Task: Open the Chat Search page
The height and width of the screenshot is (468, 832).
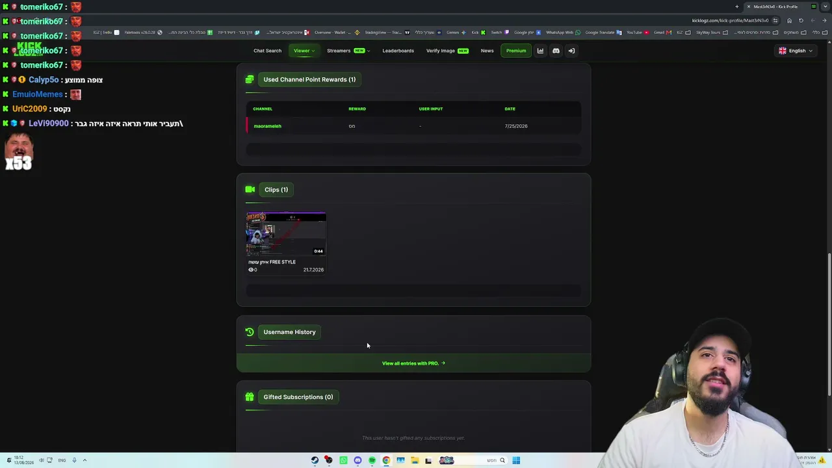Action: pos(267,51)
